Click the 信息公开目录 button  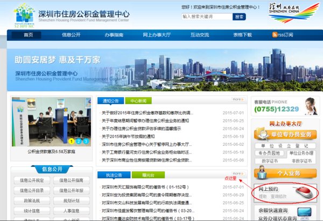coord(32,190)
